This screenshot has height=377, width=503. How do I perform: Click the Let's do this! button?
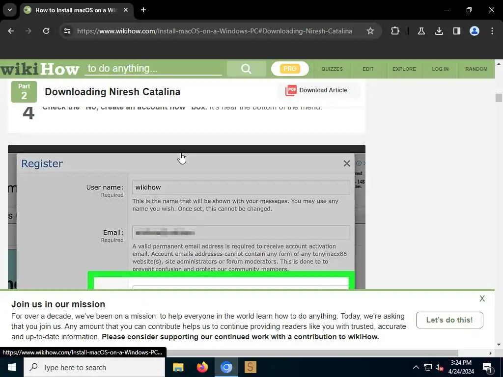[x=449, y=320]
